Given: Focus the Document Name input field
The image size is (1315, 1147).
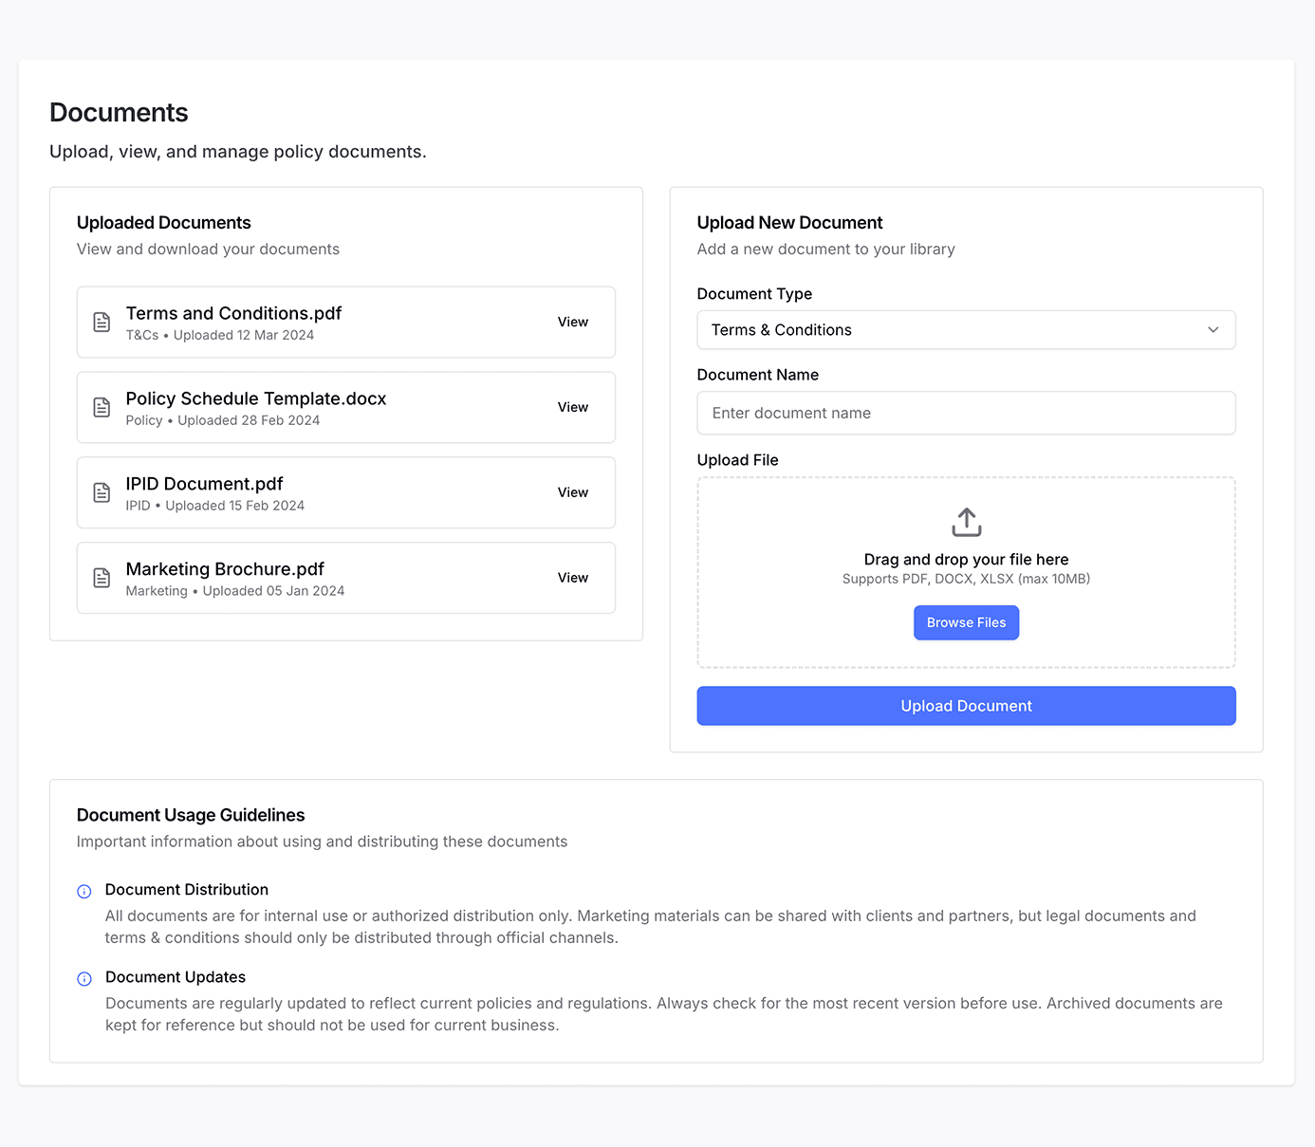Looking at the screenshot, I should tap(966, 414).
